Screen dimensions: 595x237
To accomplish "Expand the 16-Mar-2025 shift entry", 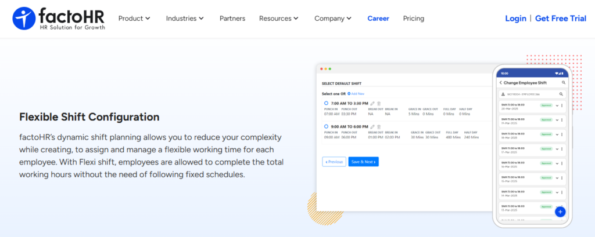I will click(x=557, y=163).
